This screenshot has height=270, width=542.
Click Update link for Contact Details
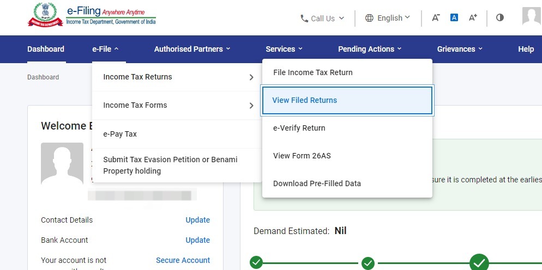pyautogui.click(x=197, y=220)
